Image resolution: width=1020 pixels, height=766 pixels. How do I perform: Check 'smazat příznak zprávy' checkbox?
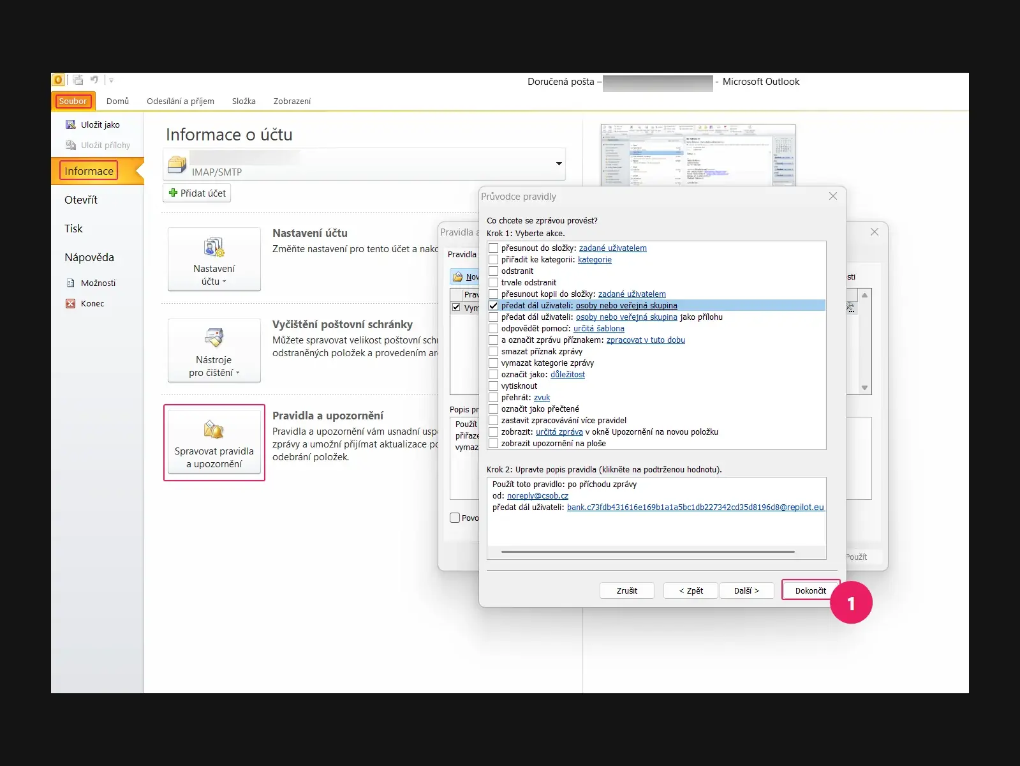(x=493, y=351)
